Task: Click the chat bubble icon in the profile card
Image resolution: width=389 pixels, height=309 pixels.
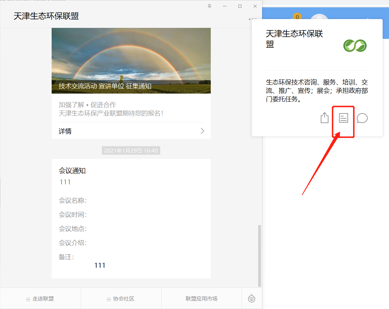Action: click(x=362, y=118)
